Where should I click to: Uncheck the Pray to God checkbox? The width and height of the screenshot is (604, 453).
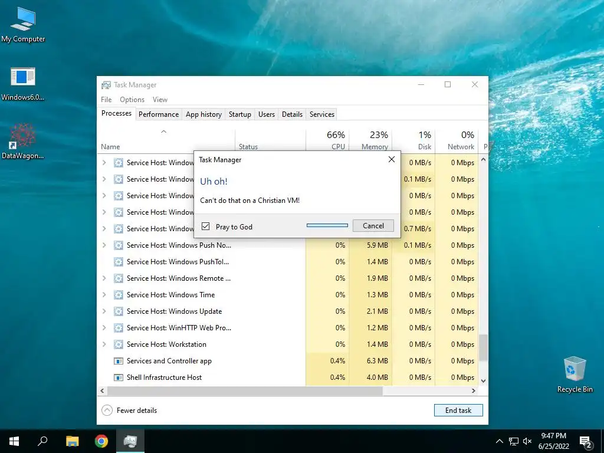point(206,226)
